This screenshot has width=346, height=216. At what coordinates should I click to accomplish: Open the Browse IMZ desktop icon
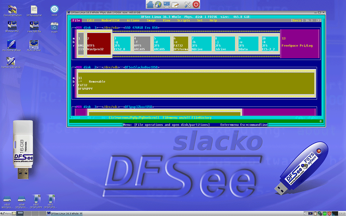coord(12,27)
